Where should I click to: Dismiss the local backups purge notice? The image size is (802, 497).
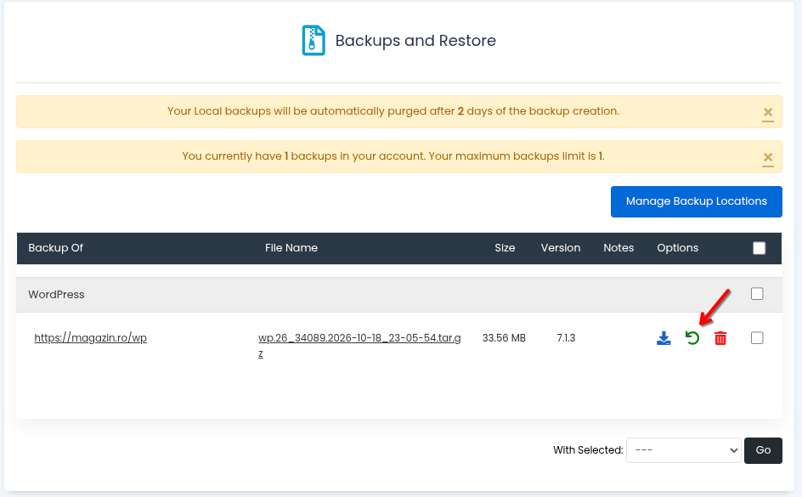pos(768,112)
